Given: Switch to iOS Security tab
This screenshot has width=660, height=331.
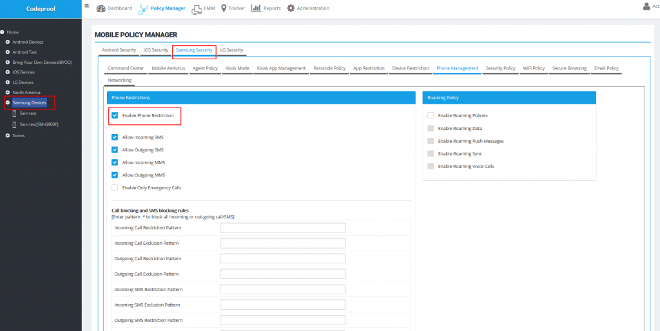Looking at the screenshot, I should point(156,50).
